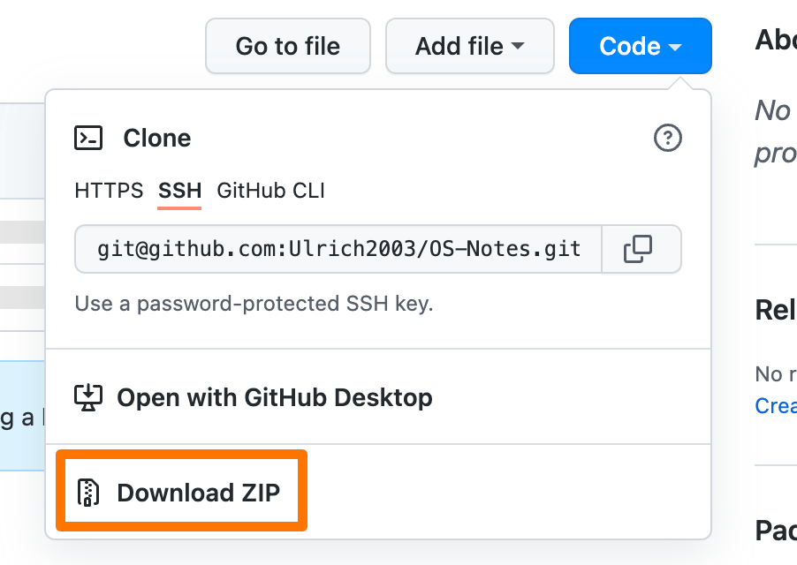The height and width of the screenshot is (565, 797).
Task: Select the SSH tab
Action: coord(179,191)
